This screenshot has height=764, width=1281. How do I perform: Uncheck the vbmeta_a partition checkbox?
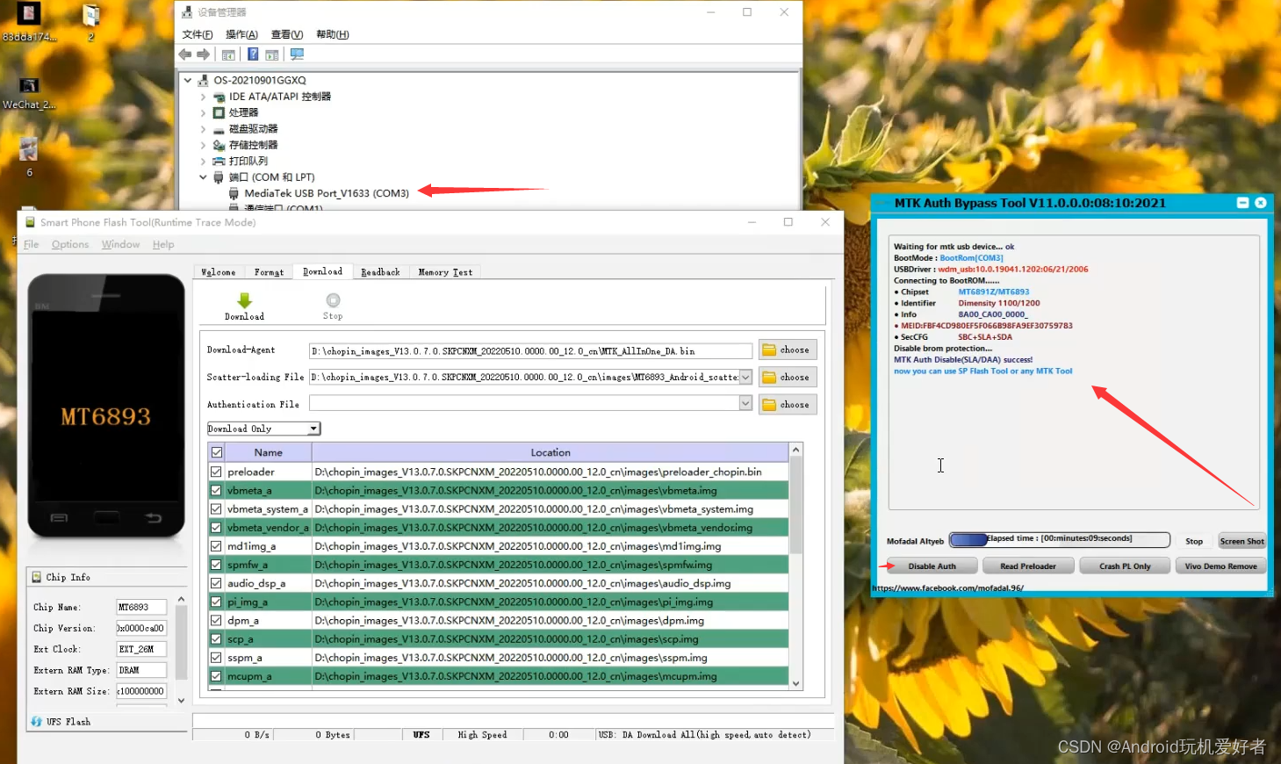click(x=216, y=490)
